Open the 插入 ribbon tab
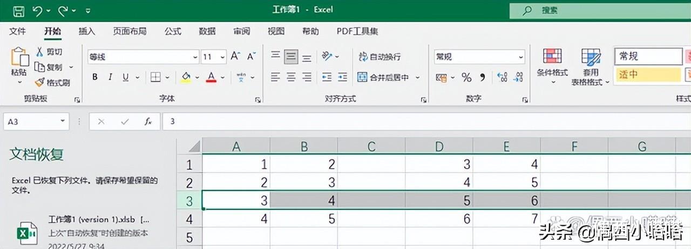 (x=87, y=31)
